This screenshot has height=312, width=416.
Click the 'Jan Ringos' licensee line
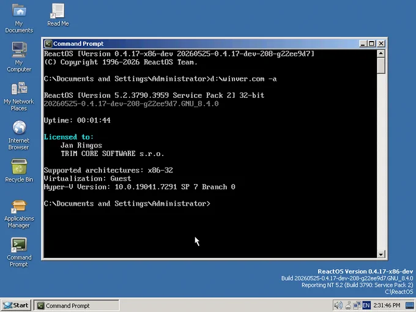[x=81, y=146]
